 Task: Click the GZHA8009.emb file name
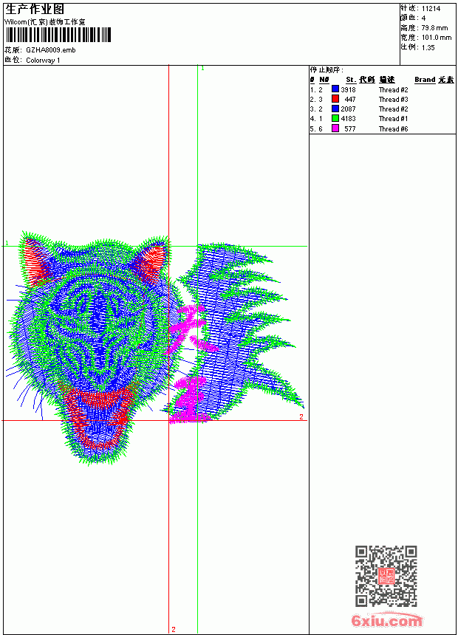51,50
